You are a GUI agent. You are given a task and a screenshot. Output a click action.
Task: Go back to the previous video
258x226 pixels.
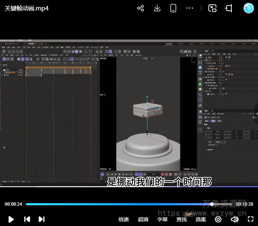tap(27, 219)
